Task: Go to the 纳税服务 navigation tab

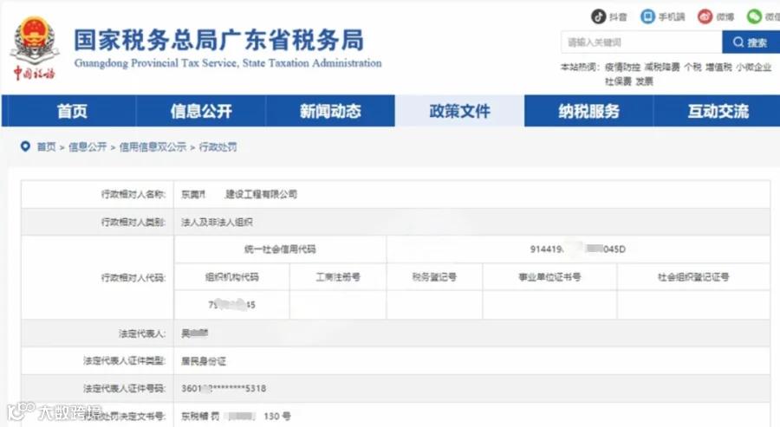Action: [x=589, y=111]
